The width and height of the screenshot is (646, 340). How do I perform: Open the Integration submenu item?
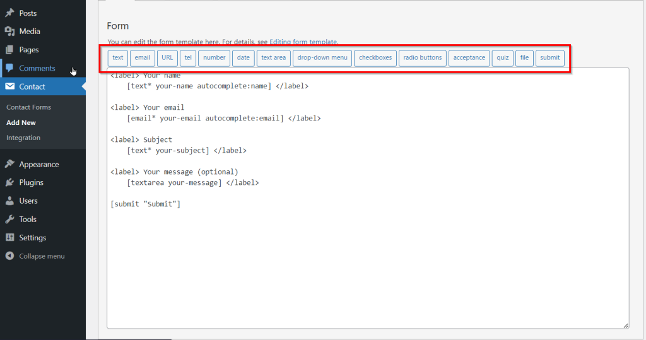pos(23,138)
